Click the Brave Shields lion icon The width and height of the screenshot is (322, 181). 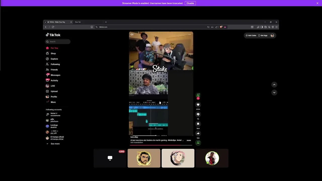[221, 27]
